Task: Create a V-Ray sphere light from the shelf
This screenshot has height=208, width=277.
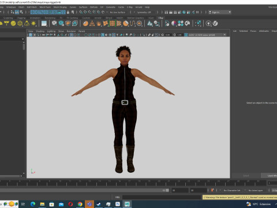Action: coord(13,24)
